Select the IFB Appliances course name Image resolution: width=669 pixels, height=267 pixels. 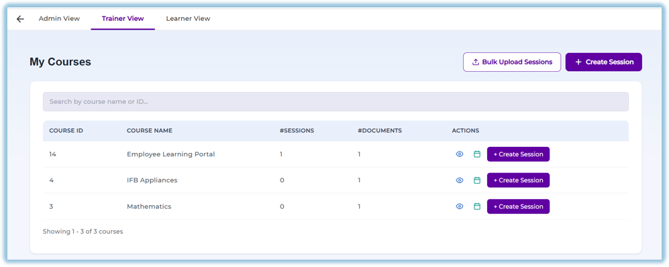(152, 180)
